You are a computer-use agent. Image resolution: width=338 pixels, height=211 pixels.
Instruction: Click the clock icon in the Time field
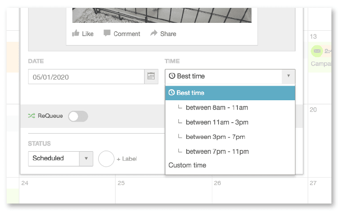[x=172, y=76]
